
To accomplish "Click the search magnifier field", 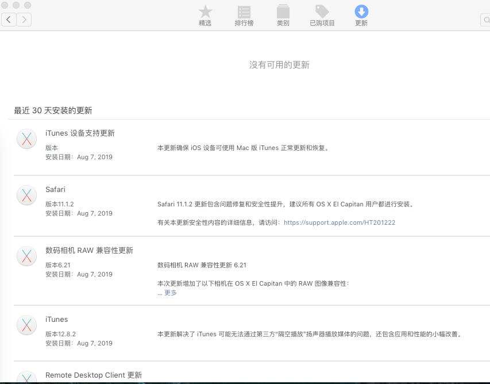I will 485,20.
